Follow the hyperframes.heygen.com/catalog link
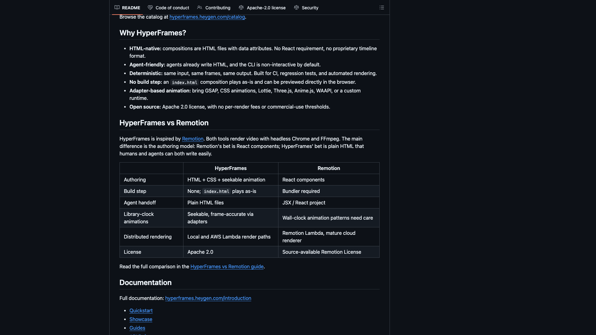This screenshot has height=335, width=596. (x=207, y=17)
